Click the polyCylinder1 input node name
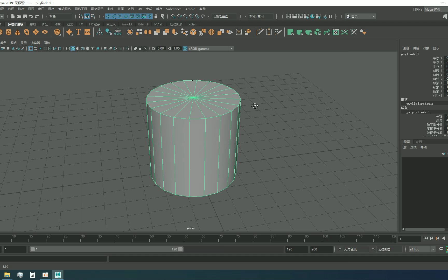 (418, 112)
